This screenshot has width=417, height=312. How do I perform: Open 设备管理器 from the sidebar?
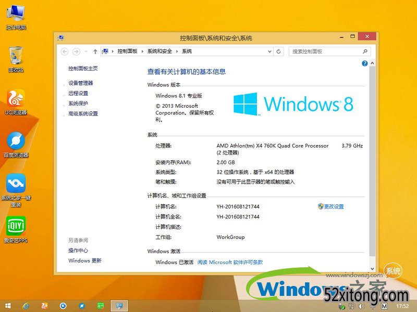pyautogui.click(x=81, y=83)
